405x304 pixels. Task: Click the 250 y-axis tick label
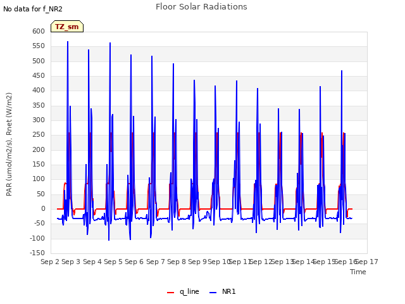tap(39, 135)
